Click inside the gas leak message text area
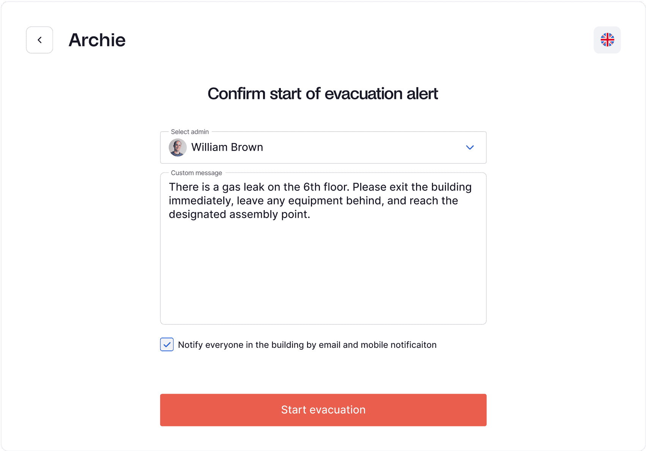 pyautogui.click(x=323, y=247)
